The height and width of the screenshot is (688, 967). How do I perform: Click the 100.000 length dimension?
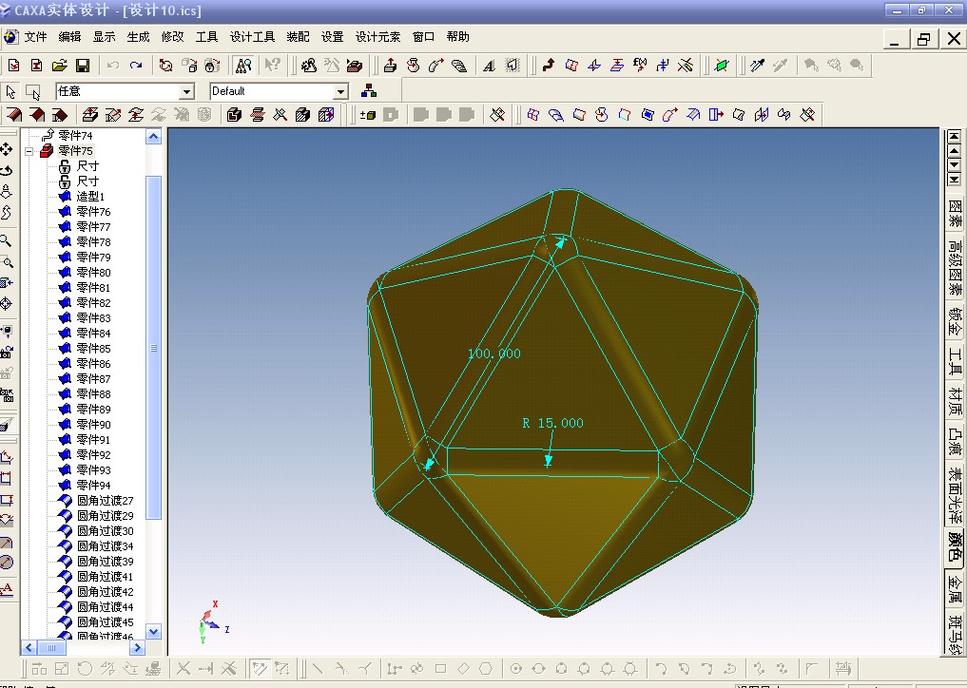(494, 354)
